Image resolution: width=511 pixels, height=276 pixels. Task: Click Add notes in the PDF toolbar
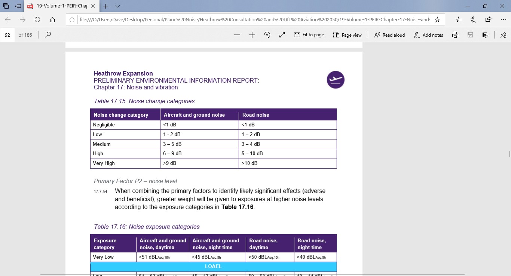coord(429,35)
